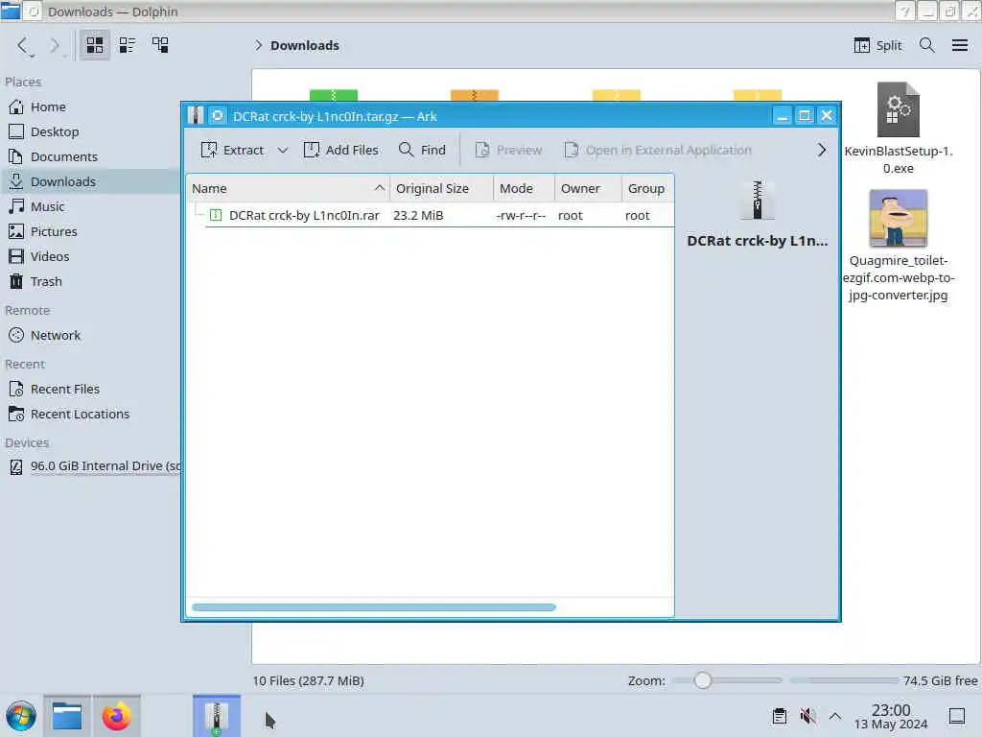982x737 pixels.
Task: Click the Dolphin zoom slider handle
Action: coord(703,680)
